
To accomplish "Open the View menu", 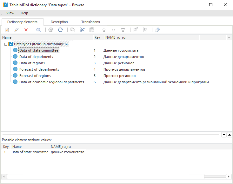I will click(10, 13).
